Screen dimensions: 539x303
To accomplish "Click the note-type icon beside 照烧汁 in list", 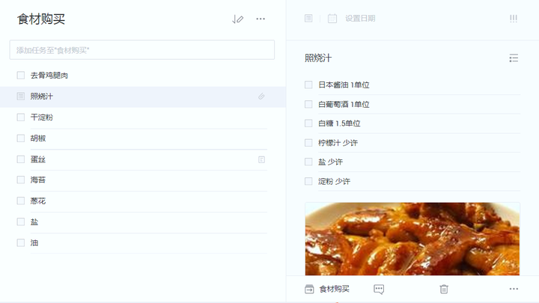I will (x=21, y=97).
